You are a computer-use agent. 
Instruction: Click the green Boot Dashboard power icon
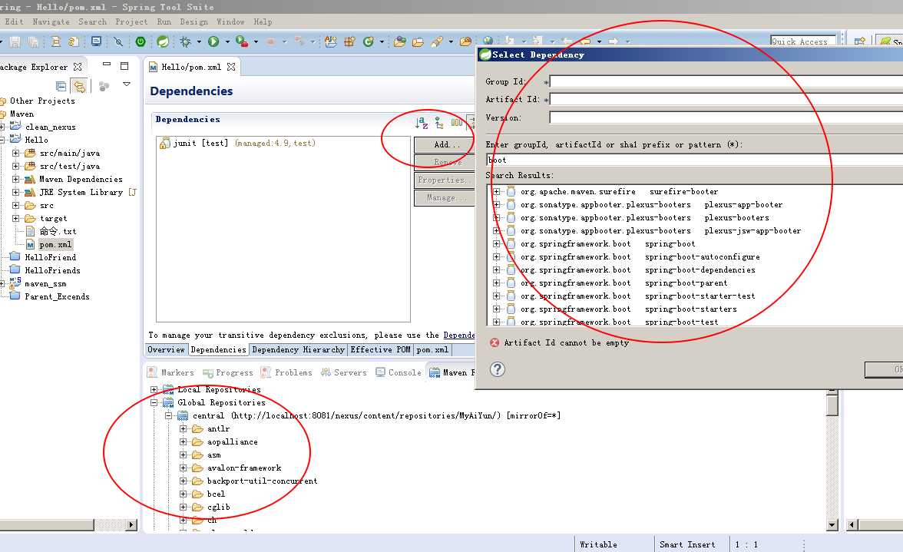pyautogui.click(x=141, y=41)
